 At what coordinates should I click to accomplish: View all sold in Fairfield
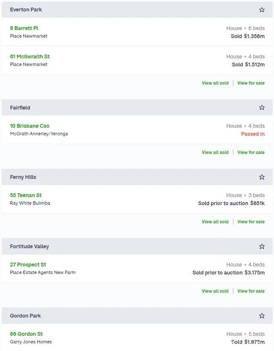[215, 152]
